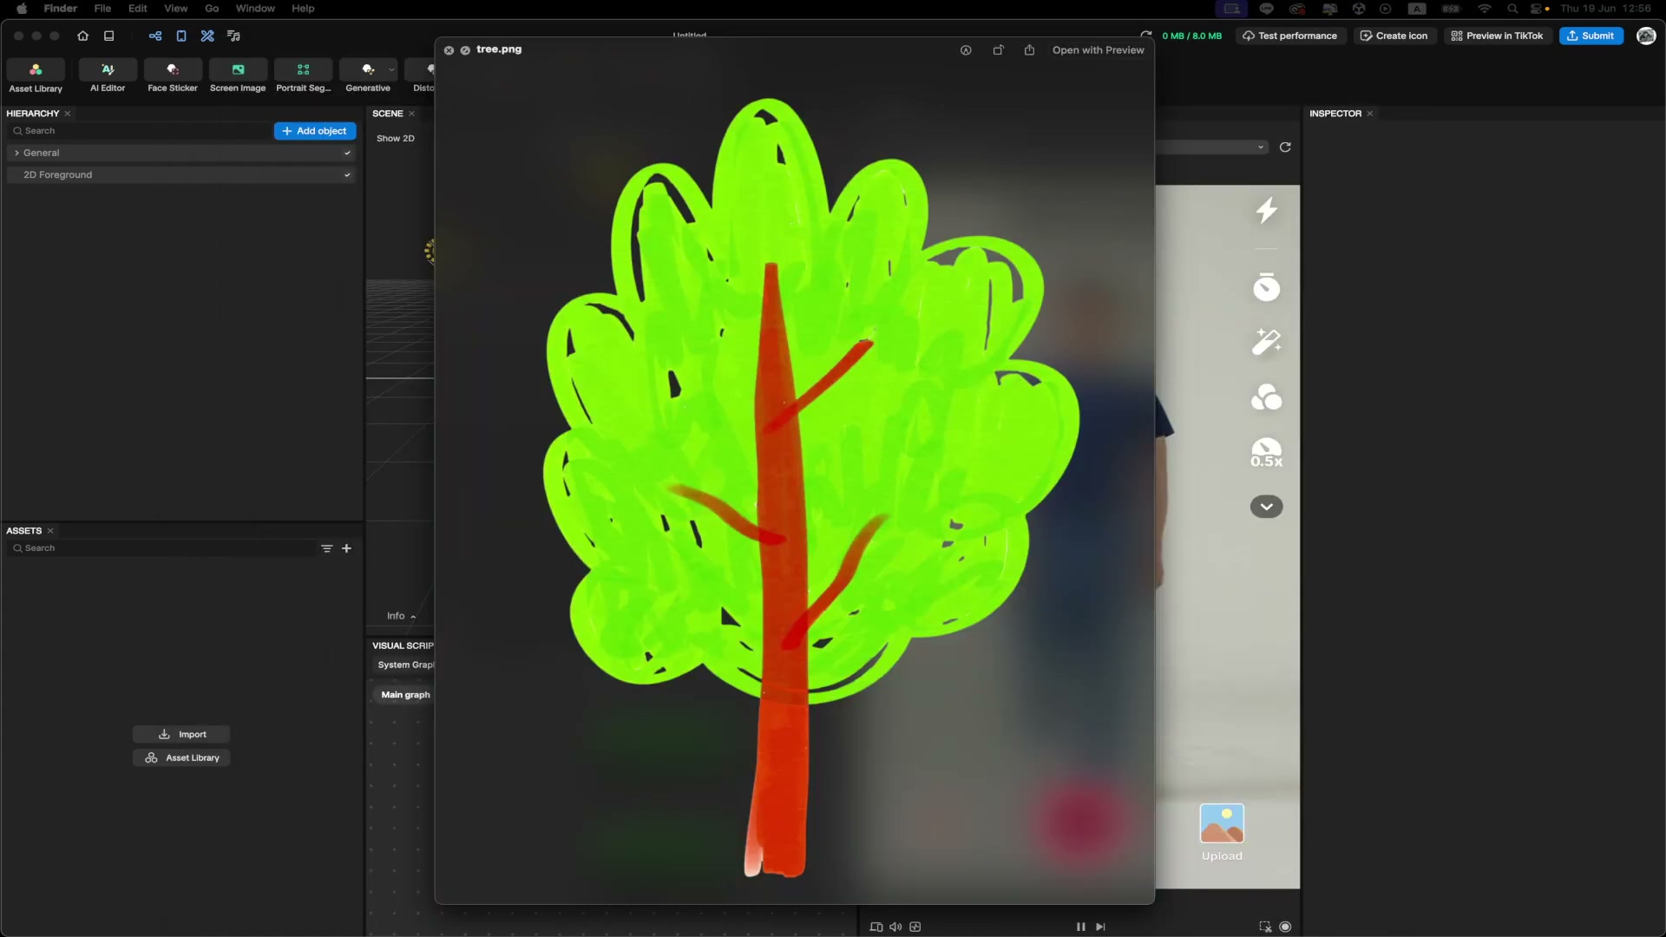Toggle the flash lightning icon in preview
1666x937 pixels.
[x=1267, y=210]
